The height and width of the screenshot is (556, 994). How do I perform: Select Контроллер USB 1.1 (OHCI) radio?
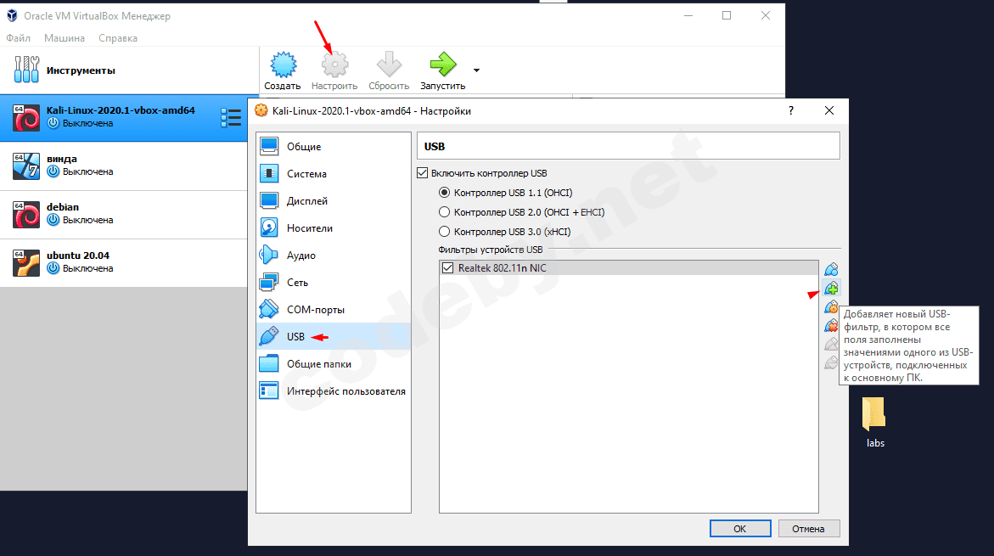click(445, 193)
